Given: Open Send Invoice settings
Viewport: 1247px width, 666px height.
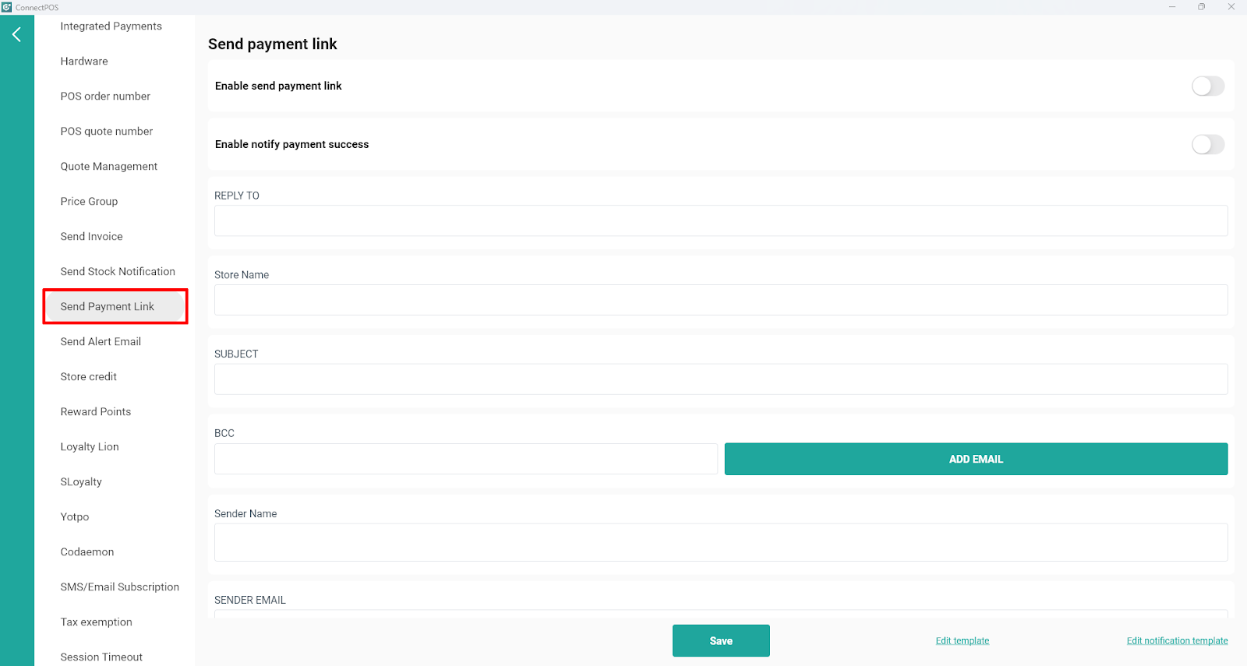Looking at the screenshot, I should coord(91,236).
